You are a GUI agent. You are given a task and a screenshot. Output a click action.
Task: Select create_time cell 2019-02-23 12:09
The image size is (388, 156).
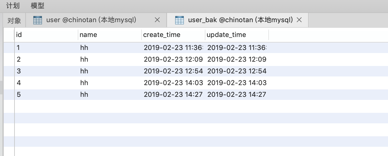click(173, 60)
